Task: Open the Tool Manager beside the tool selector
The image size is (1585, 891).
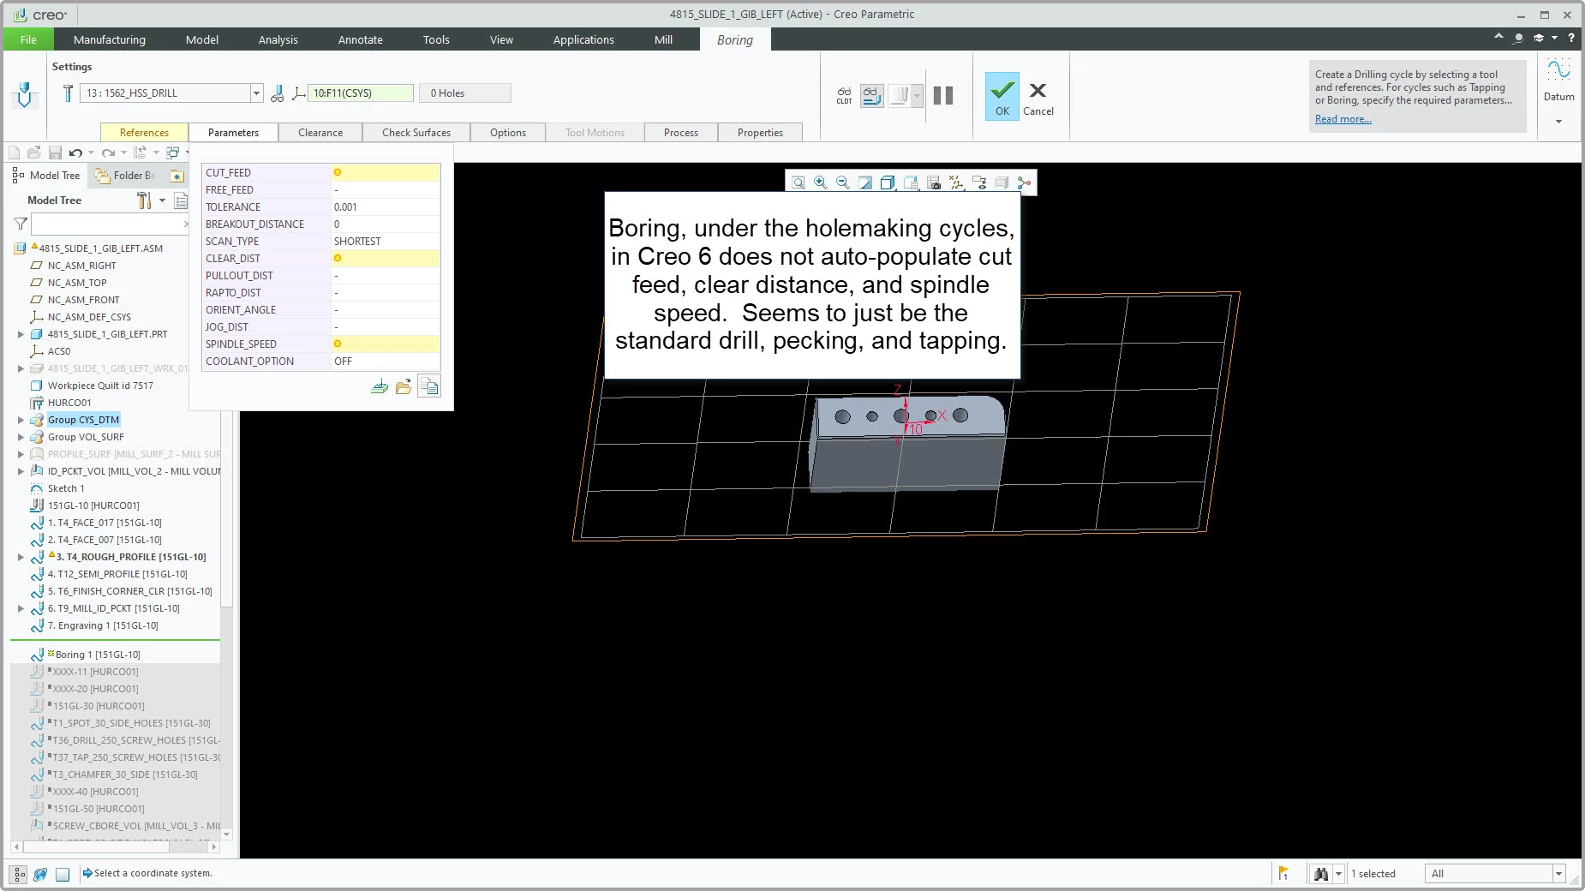Action: pyautogui.click(x=68, y=93)
